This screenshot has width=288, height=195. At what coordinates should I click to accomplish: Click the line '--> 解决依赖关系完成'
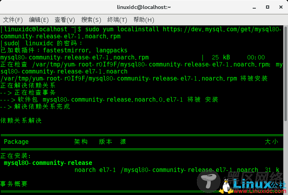(x=35, y=107)
